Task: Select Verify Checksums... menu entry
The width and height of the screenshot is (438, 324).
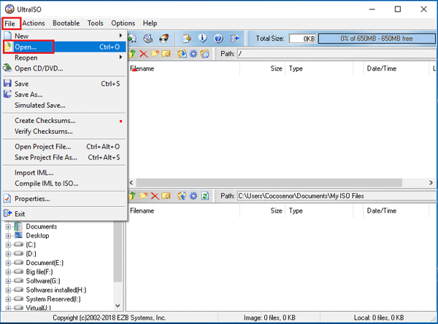Action: point(64,132)
